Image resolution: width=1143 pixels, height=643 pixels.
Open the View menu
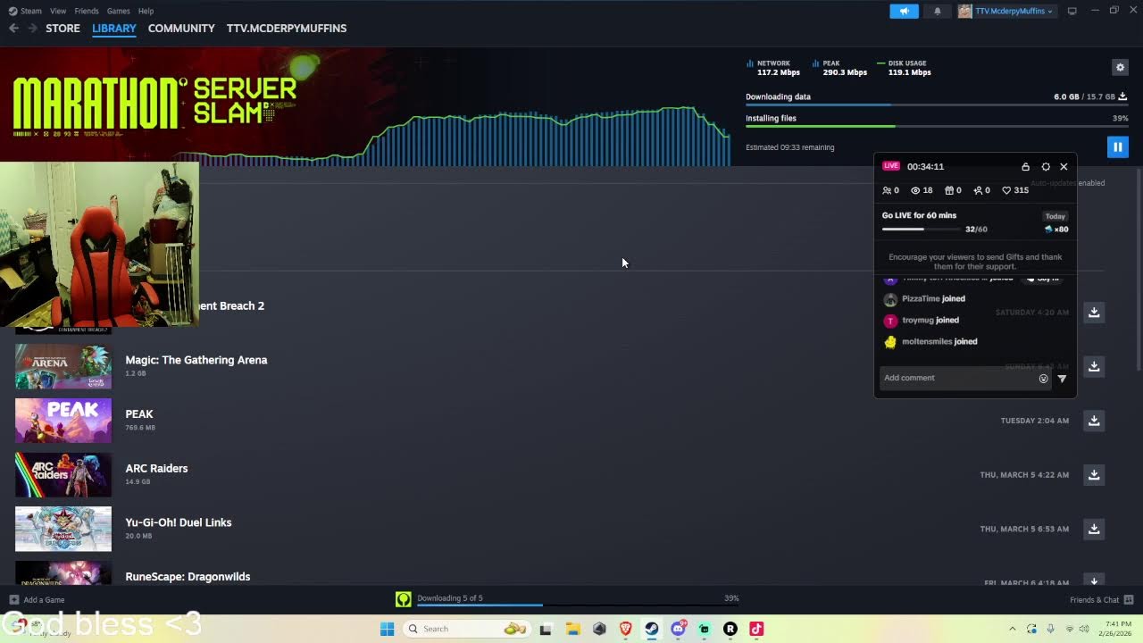[x=58, y=11]
